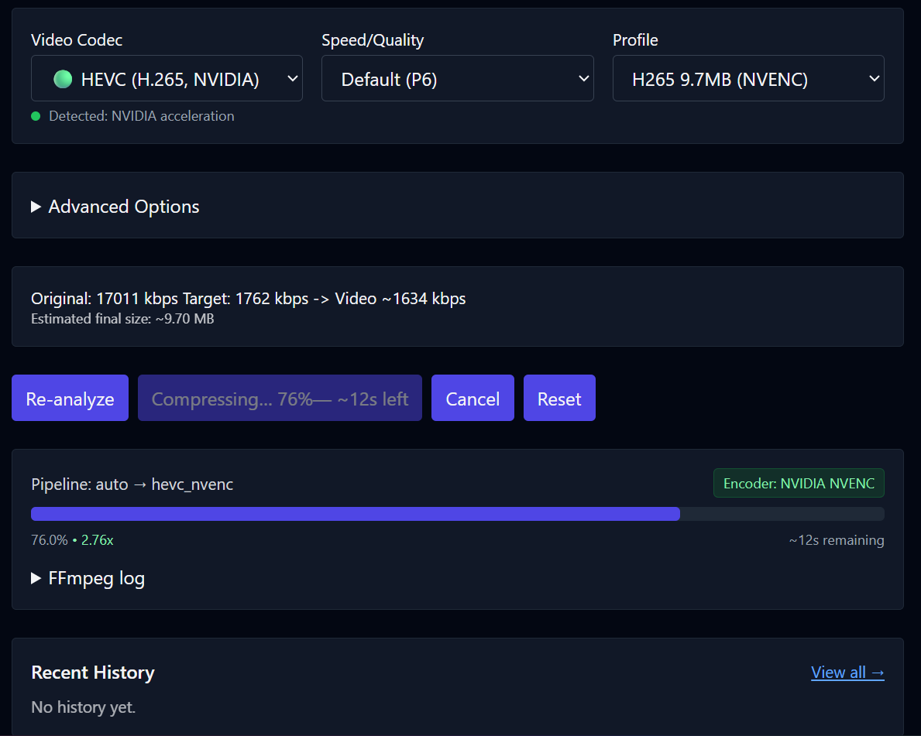Click the disclosure triangle beside FFmpeg log

point(36,578)
